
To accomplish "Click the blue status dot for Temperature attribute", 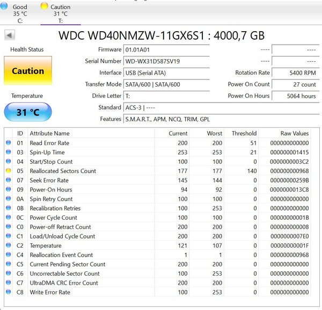I will tap(9, 245).
